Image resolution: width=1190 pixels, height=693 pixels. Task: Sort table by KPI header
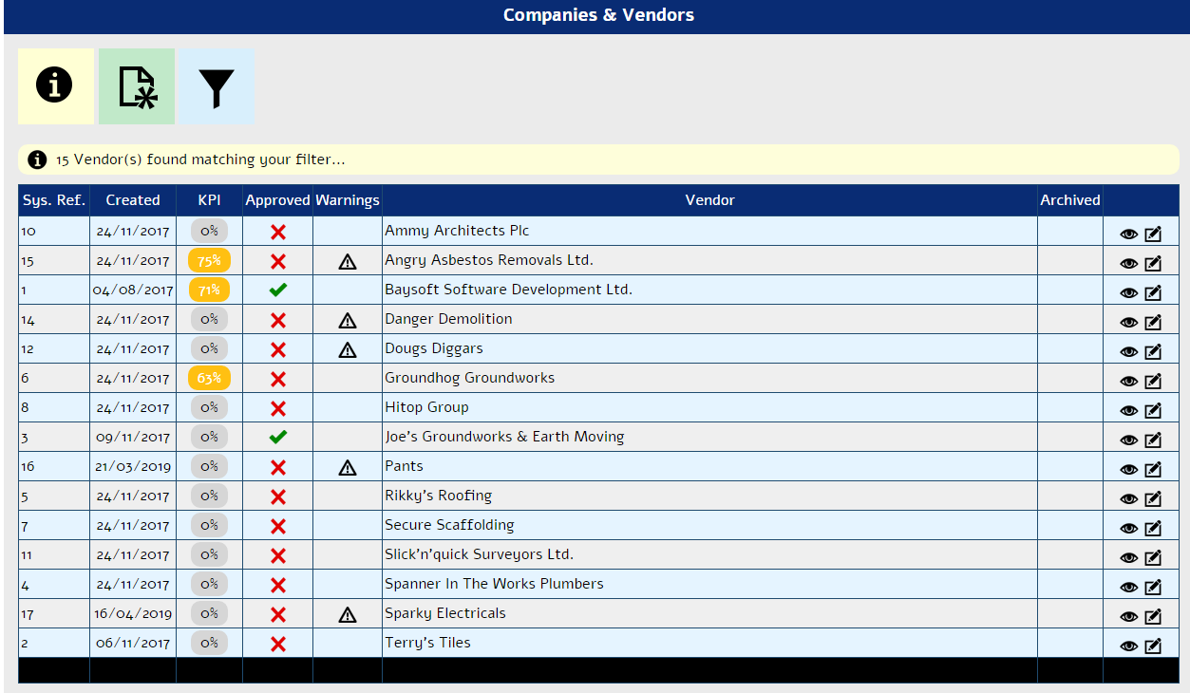[209, 200]
